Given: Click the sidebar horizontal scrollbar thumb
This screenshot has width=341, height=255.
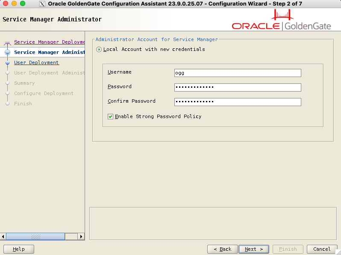Looking at the screenshot, I should 36,236.
